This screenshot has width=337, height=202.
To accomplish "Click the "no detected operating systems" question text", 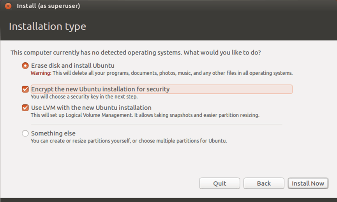I will pos(136,53).
